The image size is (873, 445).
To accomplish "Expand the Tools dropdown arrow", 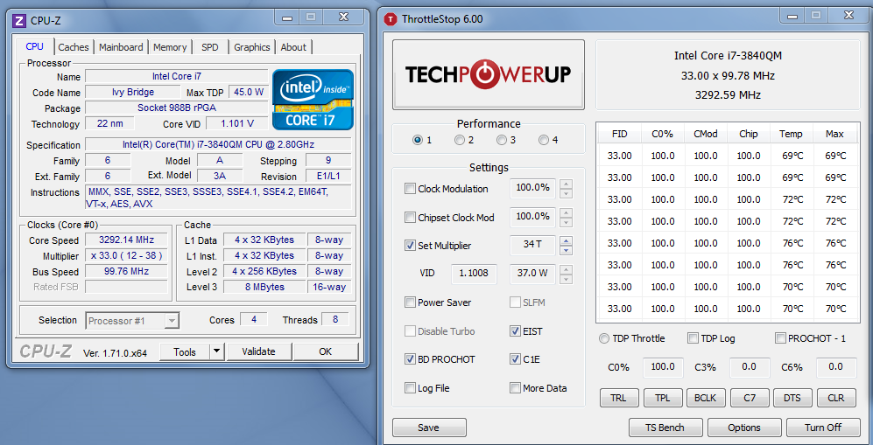I will click(216, 351).
